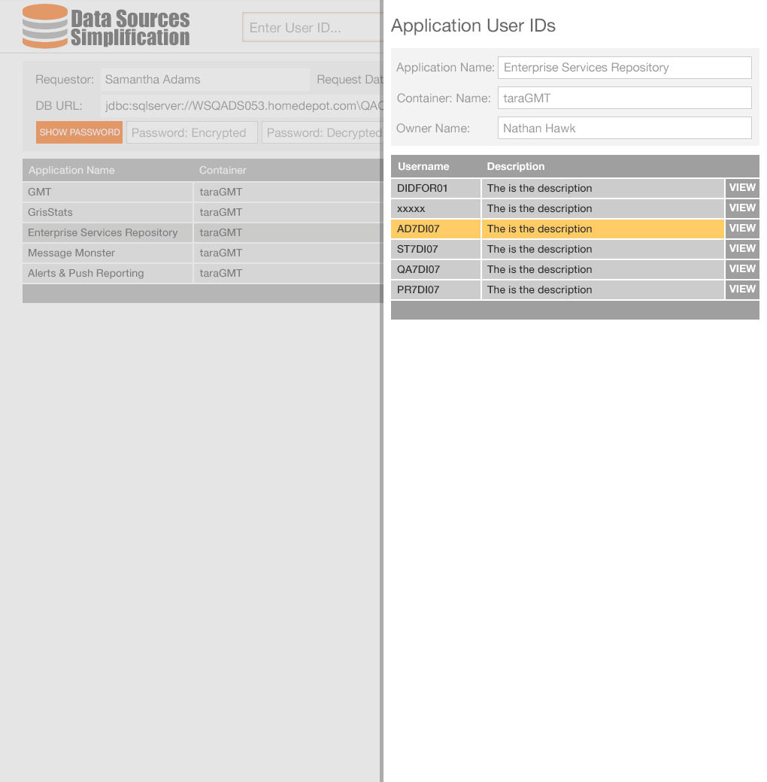Click the Application Name field in side panel
767x782 pixels.
[x=624, y=68]
